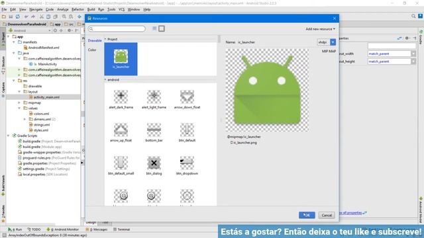The width and height of the screenshot is (424, 238).
Task: Open the Navigate menu
Action: pyautogui.click(x=36, y=9)
